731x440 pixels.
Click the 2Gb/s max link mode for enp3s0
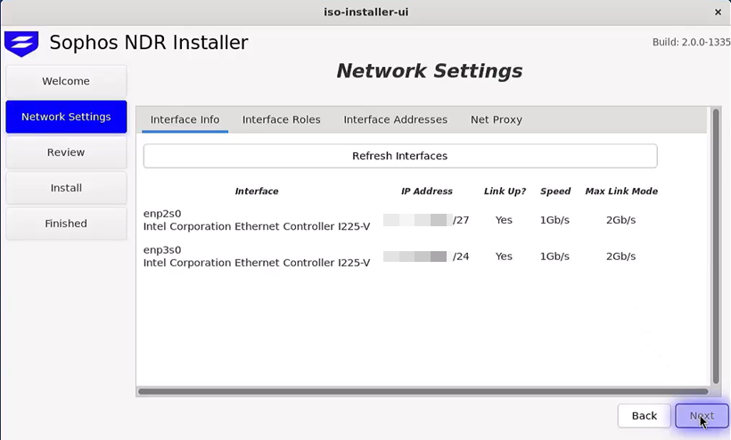point(621,257)
